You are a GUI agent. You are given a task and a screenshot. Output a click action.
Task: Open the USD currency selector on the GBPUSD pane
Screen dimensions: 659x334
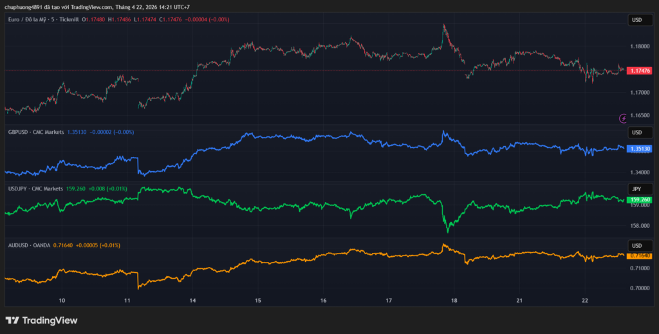tap(636, 133)
